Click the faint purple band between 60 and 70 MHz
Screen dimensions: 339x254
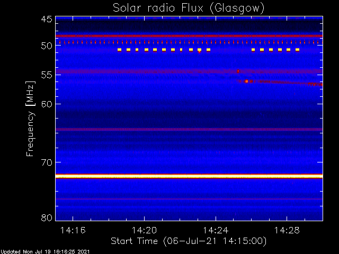189,129
